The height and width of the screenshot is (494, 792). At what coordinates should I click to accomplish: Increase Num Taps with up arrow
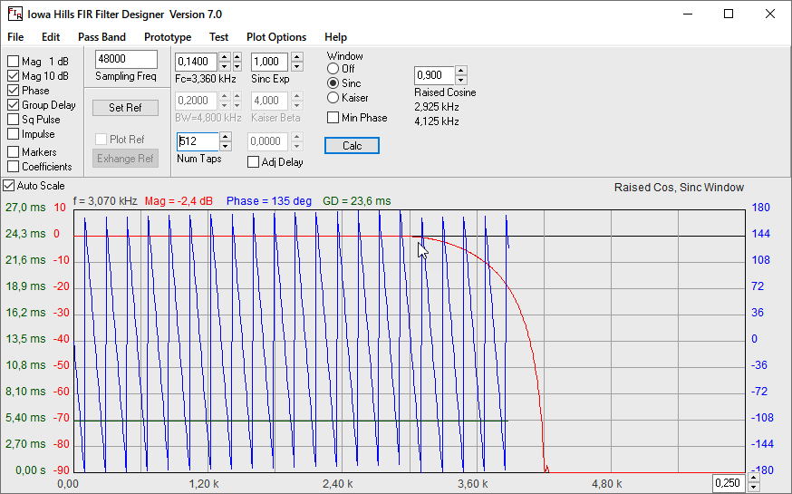(226, 137)
